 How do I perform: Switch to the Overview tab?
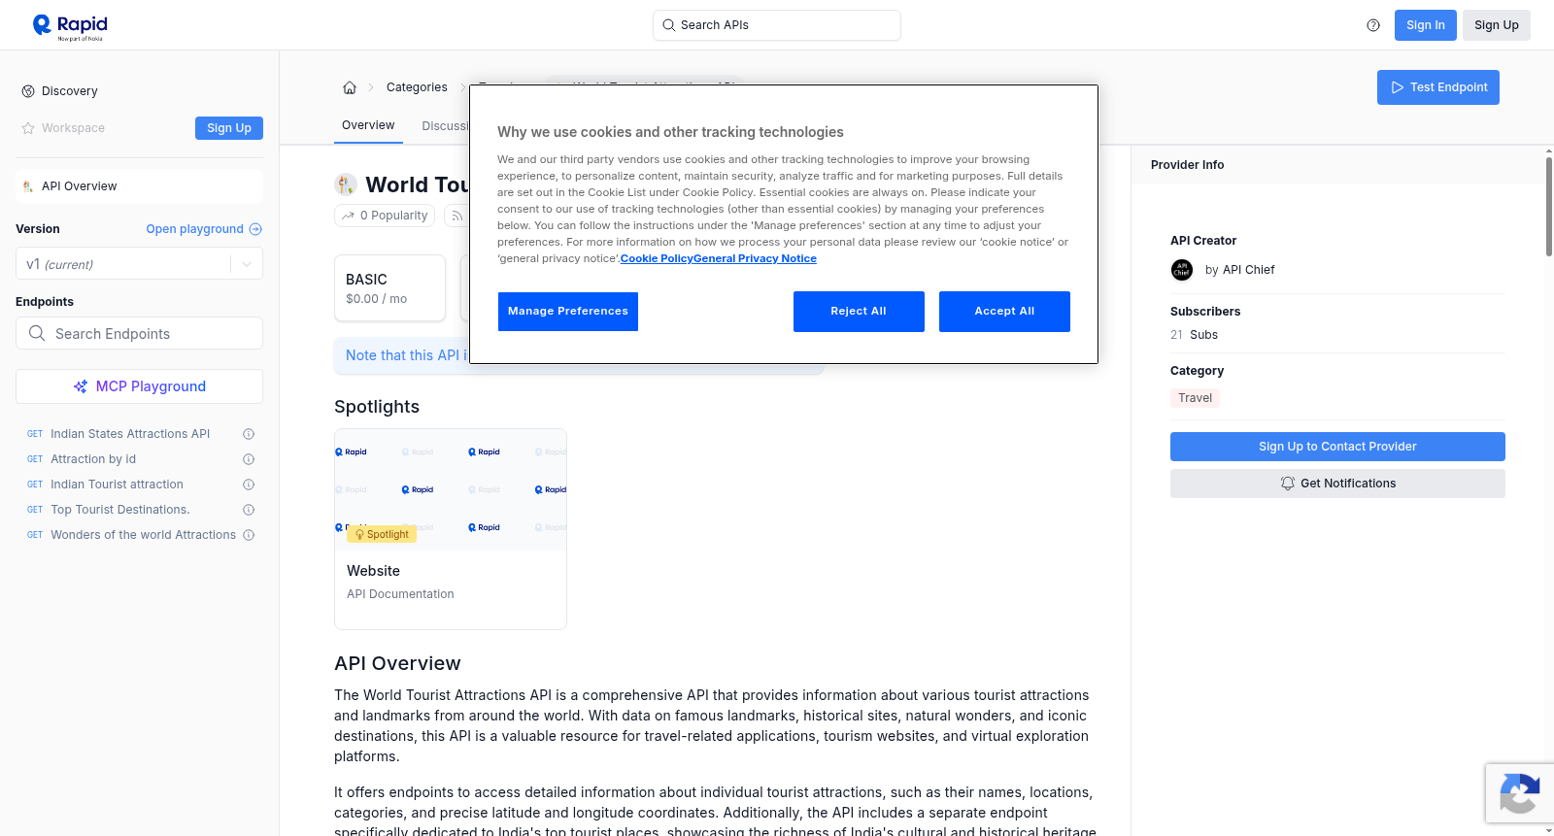click(368, 125)
